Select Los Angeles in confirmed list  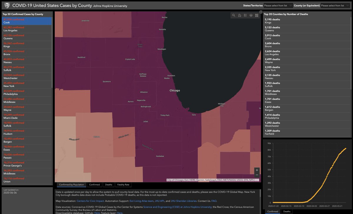[x=27, y=29]
